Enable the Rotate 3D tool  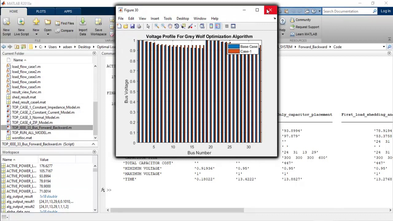pos(177,26)
